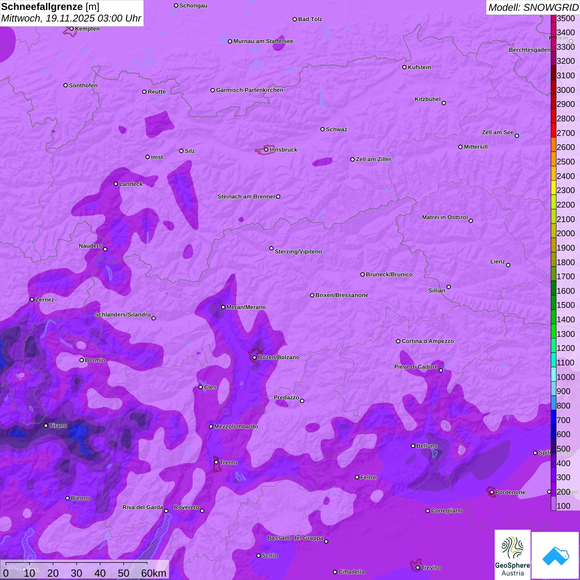580x580 pixels.
Task: Click the Murnau am Staffelsee label
Action: [x=263, y=41]
